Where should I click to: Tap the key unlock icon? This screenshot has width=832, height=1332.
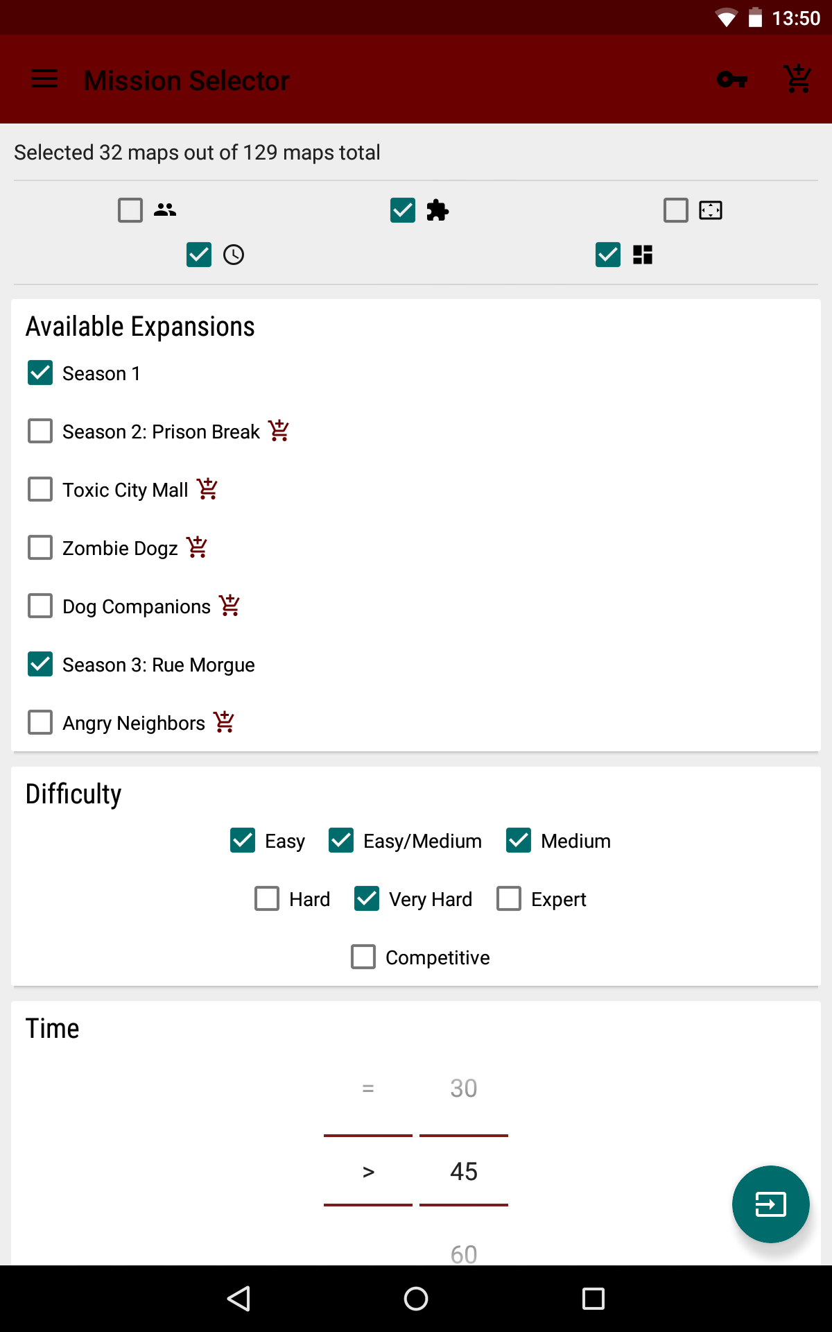click(731, 80)
